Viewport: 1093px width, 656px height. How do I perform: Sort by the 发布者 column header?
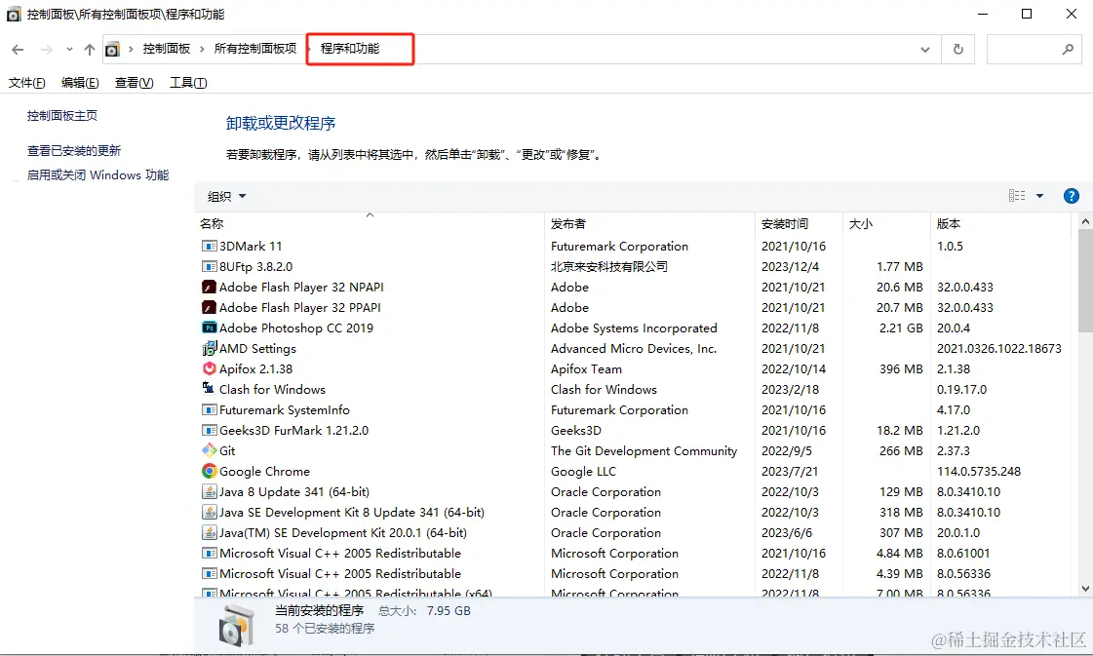(x=649, y=224)
